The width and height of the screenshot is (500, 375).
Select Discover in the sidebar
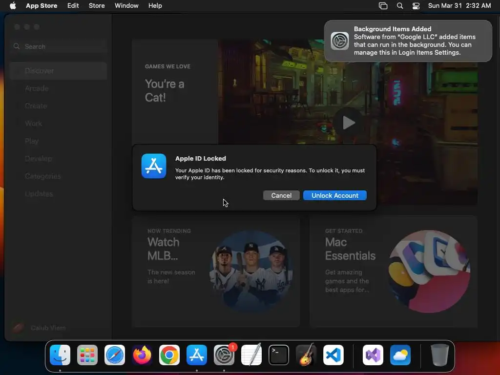tap(59, 71)
